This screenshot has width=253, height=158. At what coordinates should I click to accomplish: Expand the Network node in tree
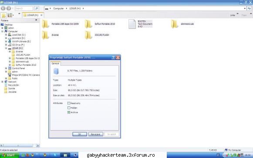2,82
